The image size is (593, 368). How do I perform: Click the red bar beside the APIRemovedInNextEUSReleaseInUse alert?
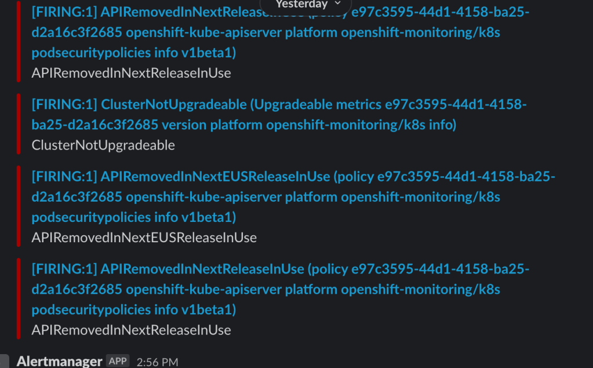[19, 206]
